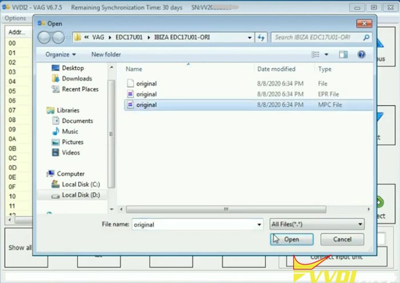Select address row 05 in VVDI2
Image resolution: width=400 pixels, height=283 pixels.
coord(12,91)
